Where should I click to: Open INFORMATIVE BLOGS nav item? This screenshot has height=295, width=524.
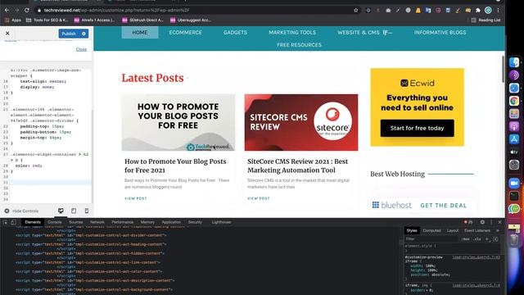pyautogui.click(x=440, y=33)
